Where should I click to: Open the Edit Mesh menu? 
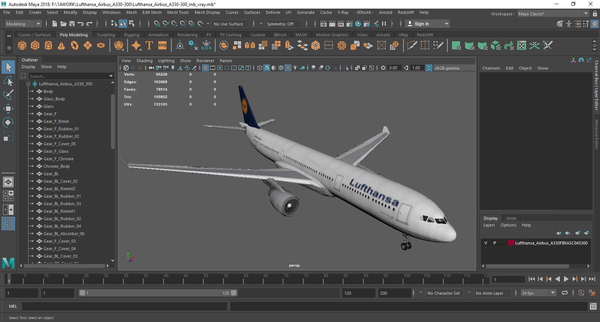pyautogui.click(x=152, y=12)
